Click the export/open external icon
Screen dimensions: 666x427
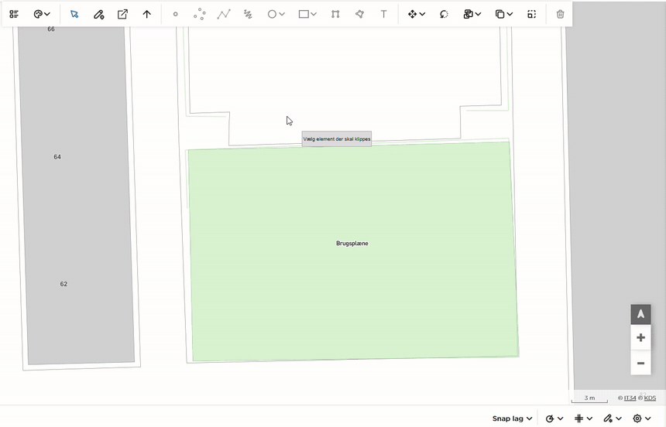(122, 14)
